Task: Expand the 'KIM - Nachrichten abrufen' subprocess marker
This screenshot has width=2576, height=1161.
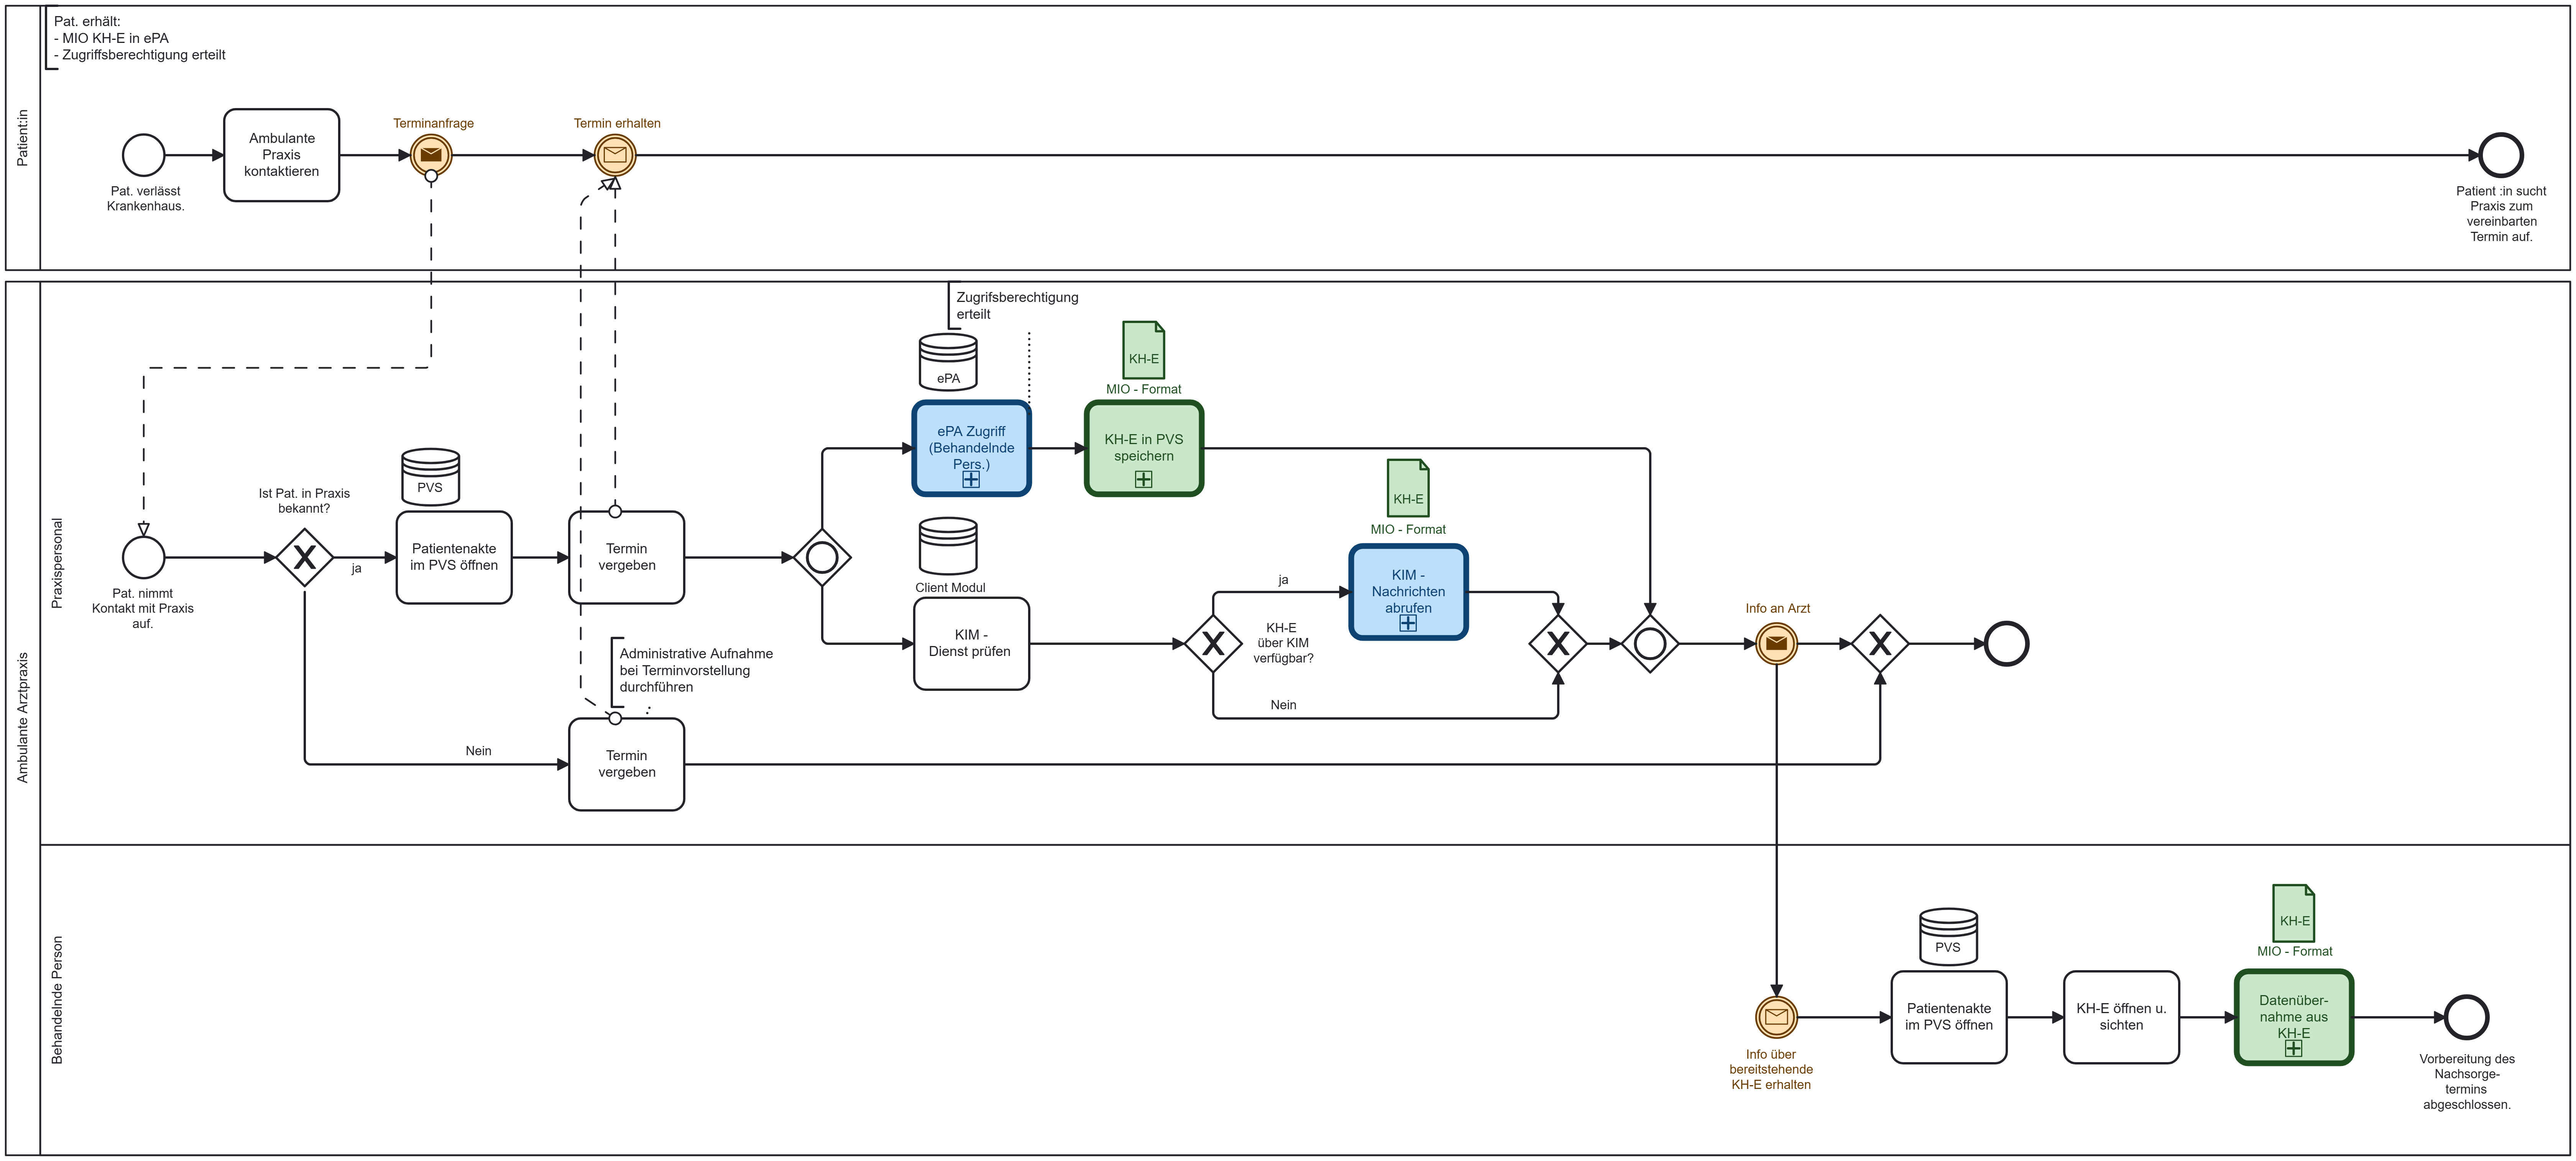Action: (1408, 623)
